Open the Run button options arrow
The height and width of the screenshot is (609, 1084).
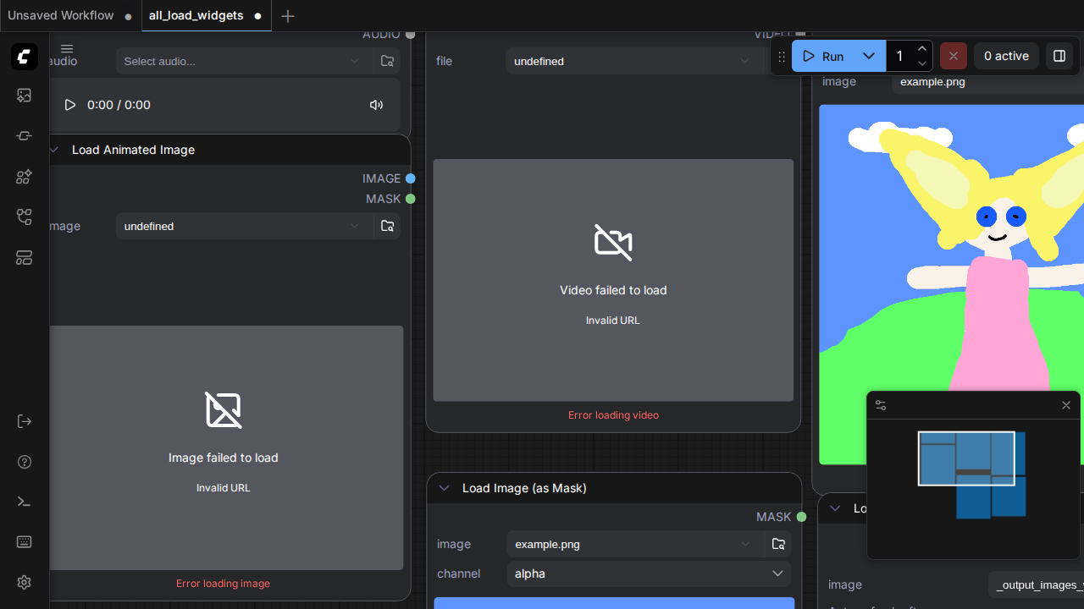tap(869, 56)
